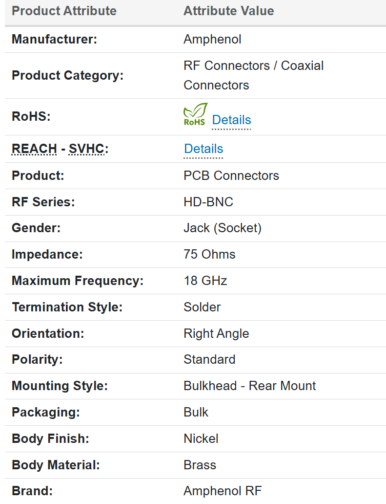Click the Product Attribute column header
This screenshot has height=504, width=386.
[64, 11]
